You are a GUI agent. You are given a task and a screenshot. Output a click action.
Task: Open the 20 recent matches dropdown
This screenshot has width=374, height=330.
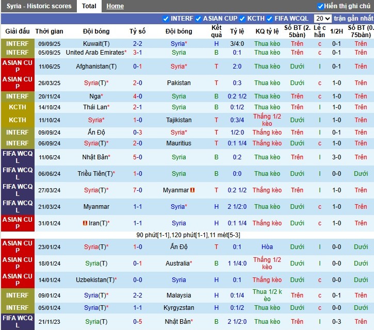(322, 18)
